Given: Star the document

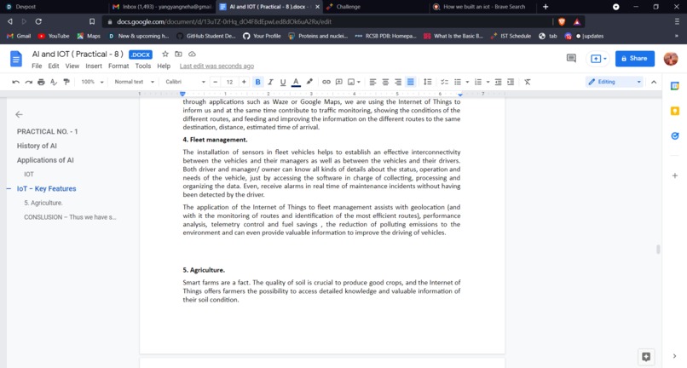Looking at the screenshot, I should pyautogui.click(x=165, y=54).
